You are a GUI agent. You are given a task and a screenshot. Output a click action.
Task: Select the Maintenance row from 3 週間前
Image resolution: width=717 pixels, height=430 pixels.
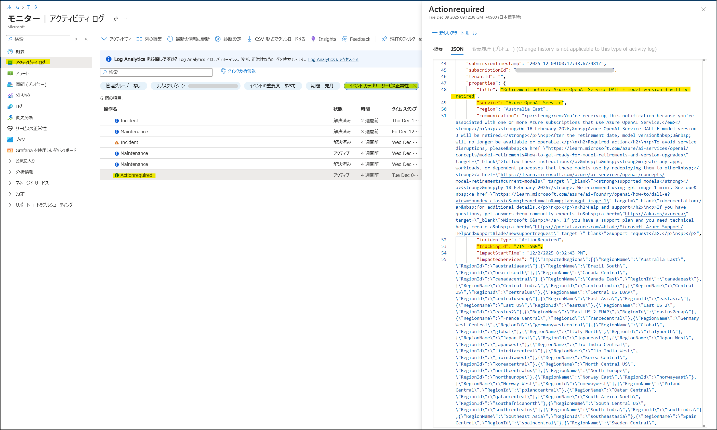[x=261, y=131]
